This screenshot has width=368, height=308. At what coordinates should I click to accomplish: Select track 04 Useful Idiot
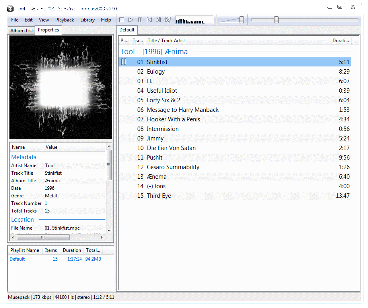(235, 91)
